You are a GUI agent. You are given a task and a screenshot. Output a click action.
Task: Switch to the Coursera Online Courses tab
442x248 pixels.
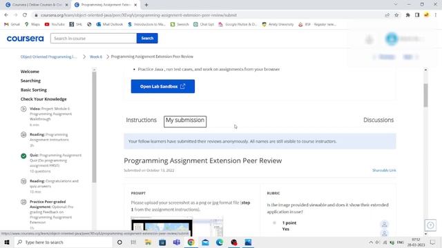point(37,5)
